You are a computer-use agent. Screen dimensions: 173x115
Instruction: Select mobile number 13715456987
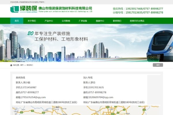29,87
